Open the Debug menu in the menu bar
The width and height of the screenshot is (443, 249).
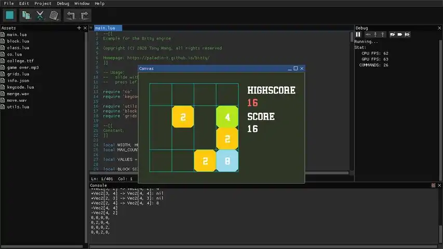coord(63,4)
